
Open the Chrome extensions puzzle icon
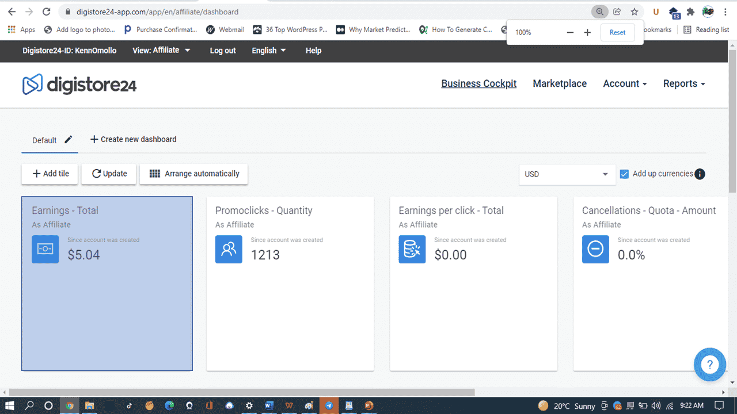click(x=690, y=11)
